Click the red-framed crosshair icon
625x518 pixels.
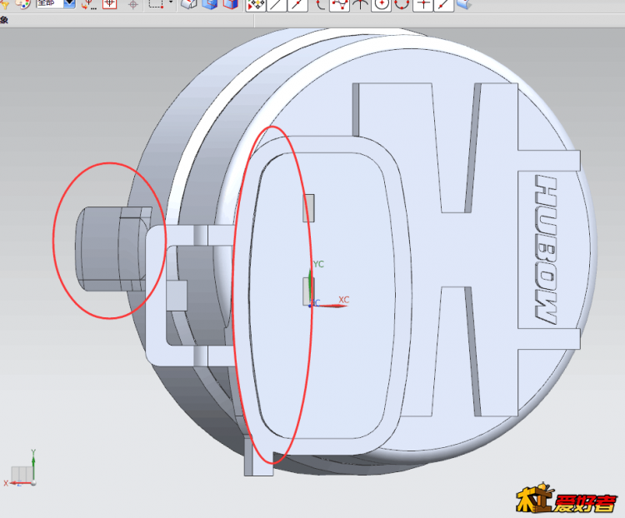tap(110, 4)
